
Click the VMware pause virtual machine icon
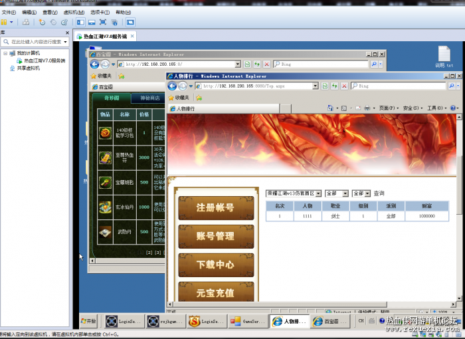point(3,22)
